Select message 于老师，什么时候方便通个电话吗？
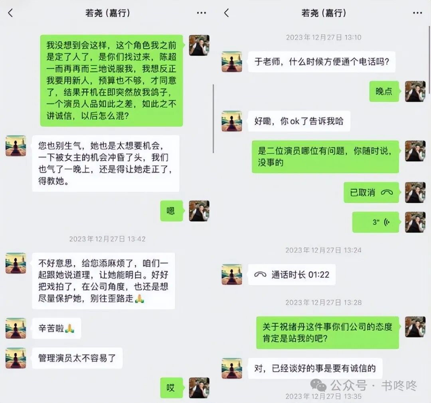This screenshot has width=431, height=403. click(322, 62)
